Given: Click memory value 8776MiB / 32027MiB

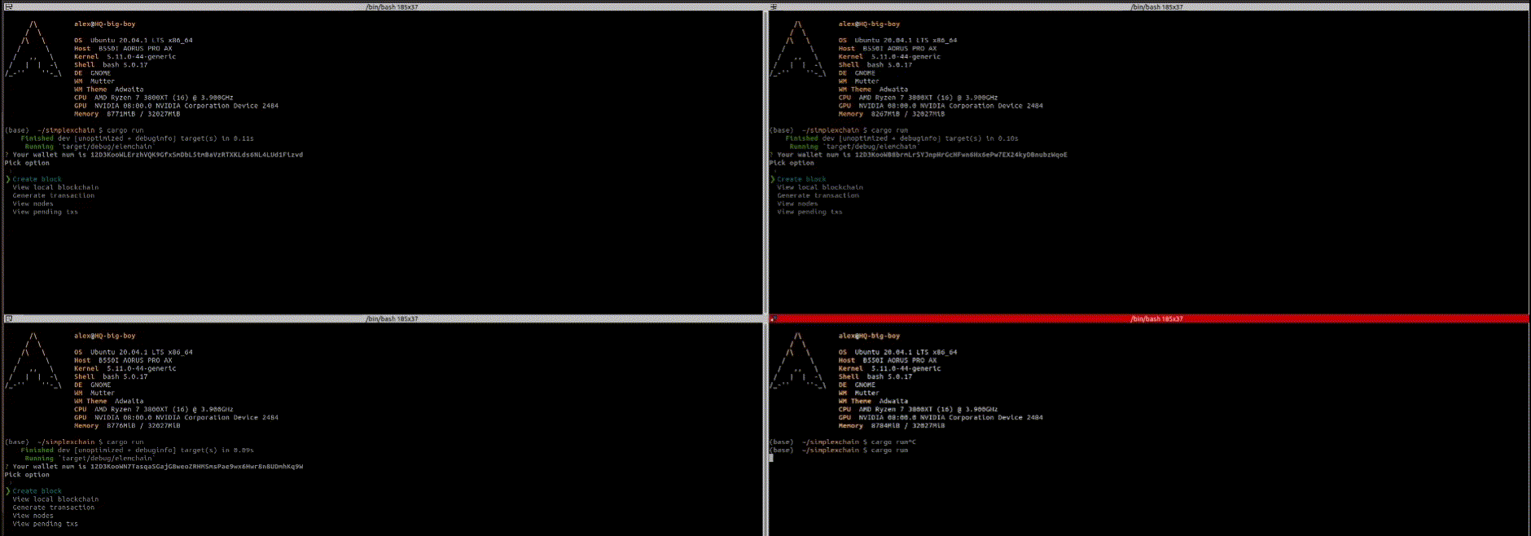Looking at the screenshot, I should click(143, 426).
